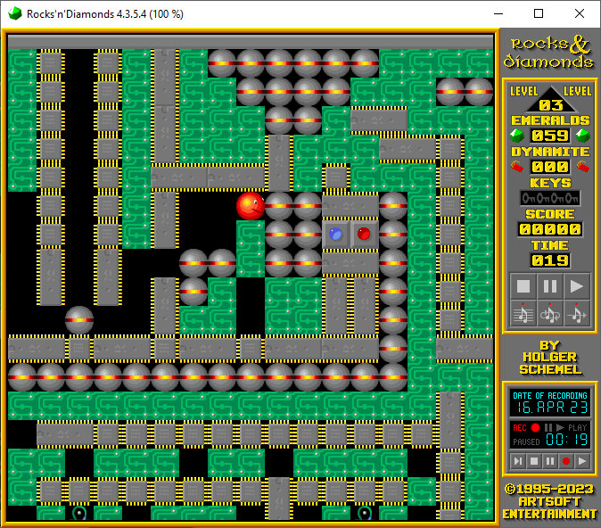The width and height of the screenshot is (601, 528).
Task: Start recording with the red record button
Action: coord(566,461)
